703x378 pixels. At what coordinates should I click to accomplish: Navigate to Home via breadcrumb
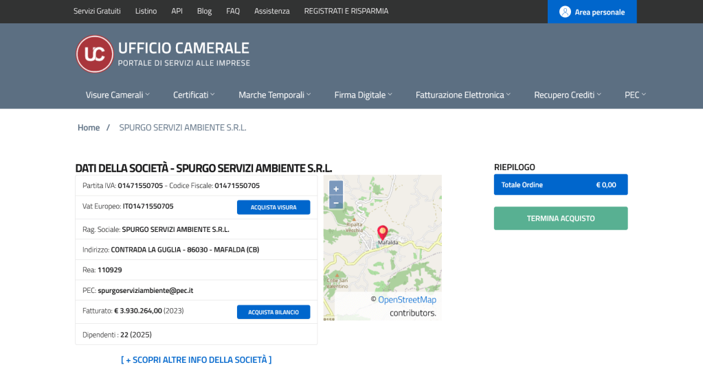[x=89, y=128]
